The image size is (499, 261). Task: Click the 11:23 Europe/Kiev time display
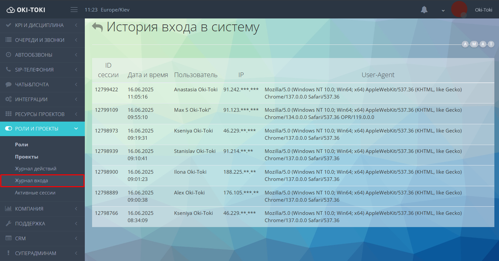107,10
